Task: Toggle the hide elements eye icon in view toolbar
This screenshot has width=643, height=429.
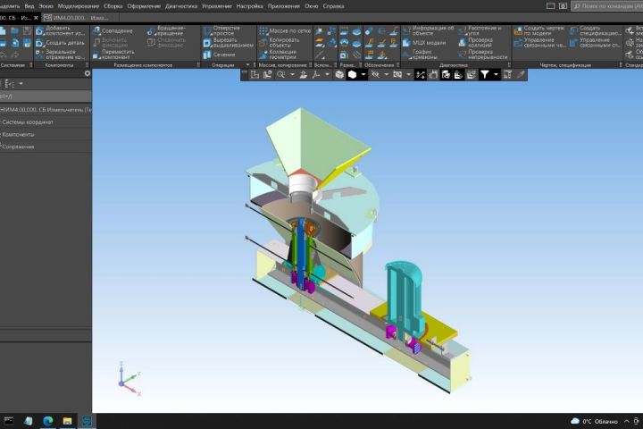Action: click(x=375, y=75)
